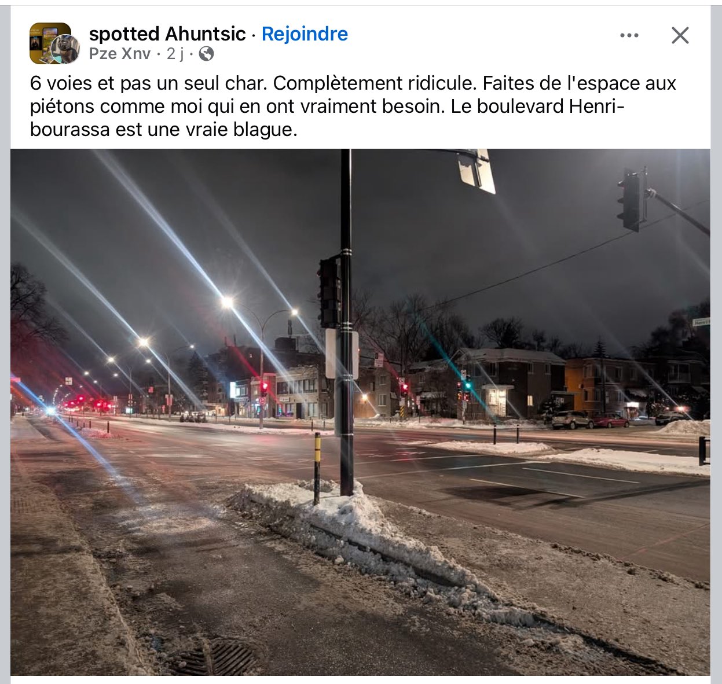Click the green traffic light in the photo
This screenshot has width=722, height=684.
(468, 385)
